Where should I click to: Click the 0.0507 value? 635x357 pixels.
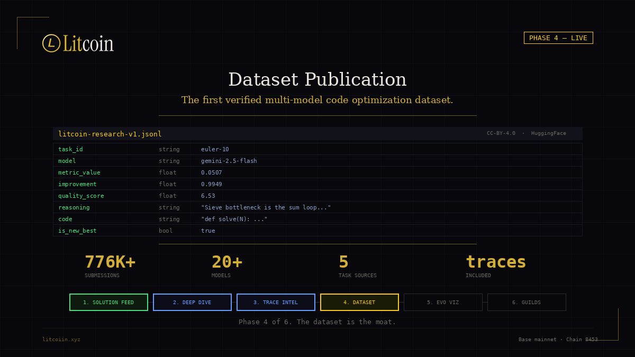click(212, 172)
